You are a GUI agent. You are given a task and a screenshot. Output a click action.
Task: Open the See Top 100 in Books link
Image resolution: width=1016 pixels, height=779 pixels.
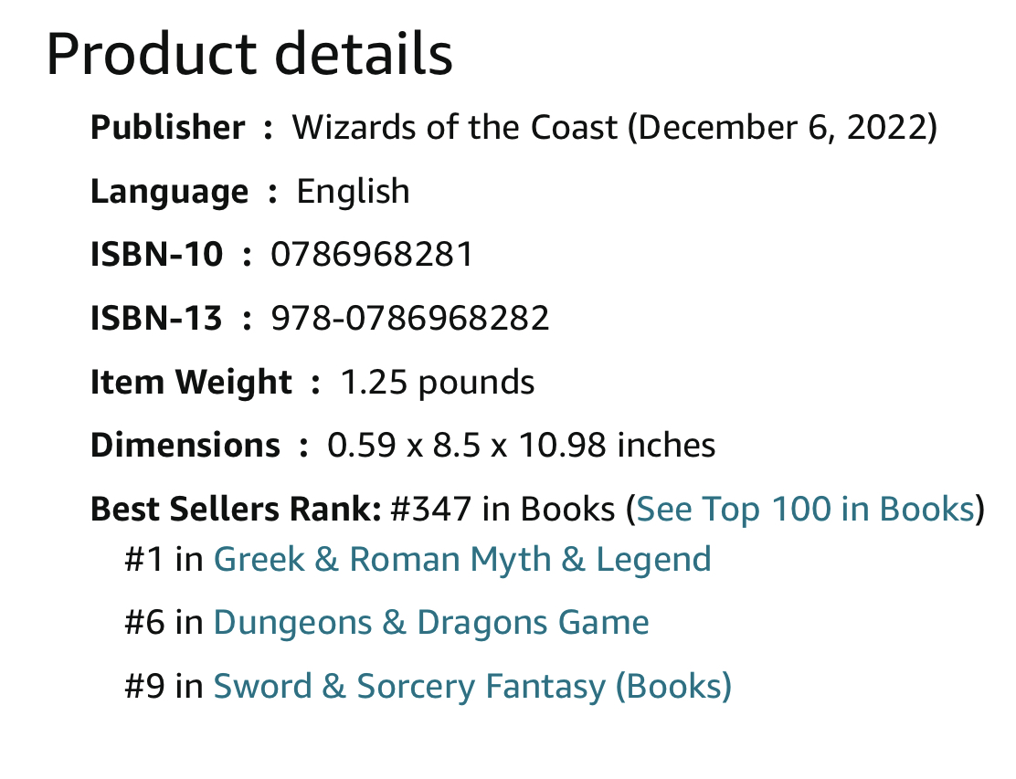point(805,509)
